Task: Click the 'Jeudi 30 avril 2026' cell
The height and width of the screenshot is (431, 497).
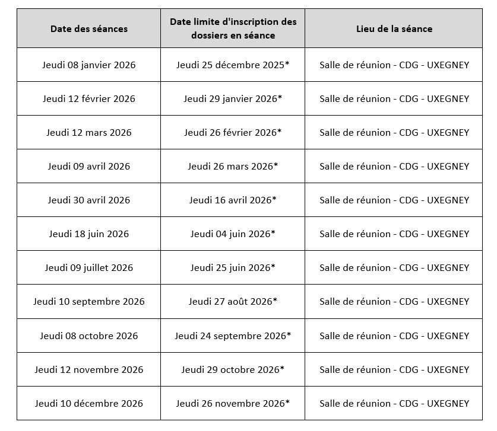Action: click(x=88, y=200)
